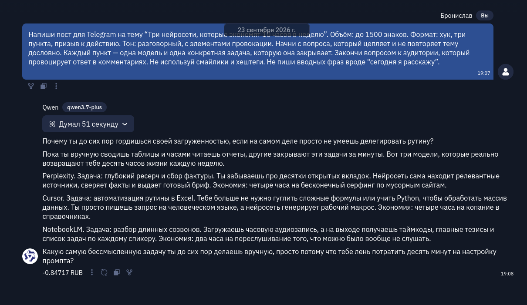The height and width of the screenshot is (305, 527).
Task: Regenerate the Qwen response
Action: 104,272
